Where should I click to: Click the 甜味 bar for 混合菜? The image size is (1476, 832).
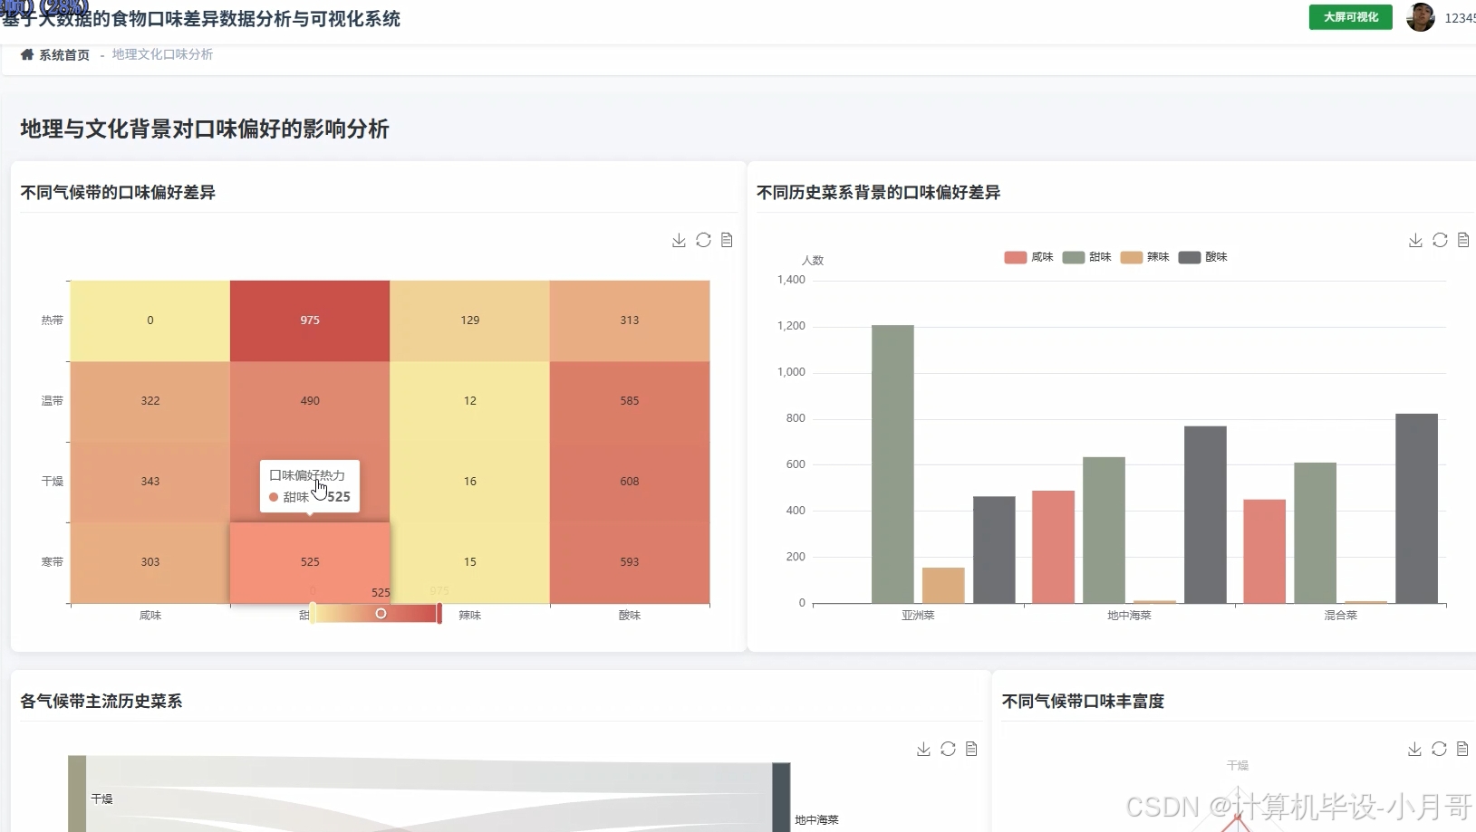click(x=1315, y=533)
